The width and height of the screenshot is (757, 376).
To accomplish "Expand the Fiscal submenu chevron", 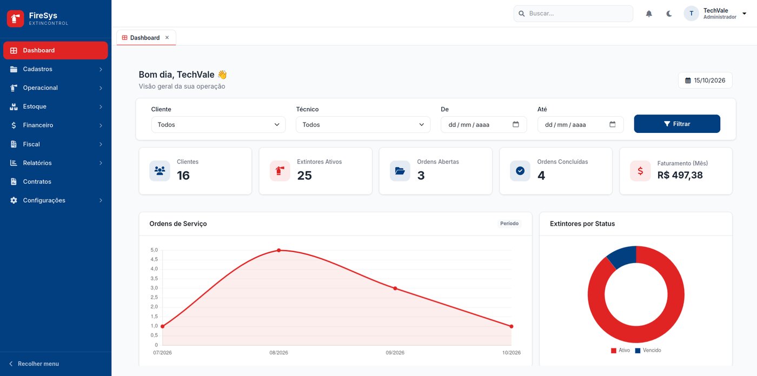I will [101, 144].
